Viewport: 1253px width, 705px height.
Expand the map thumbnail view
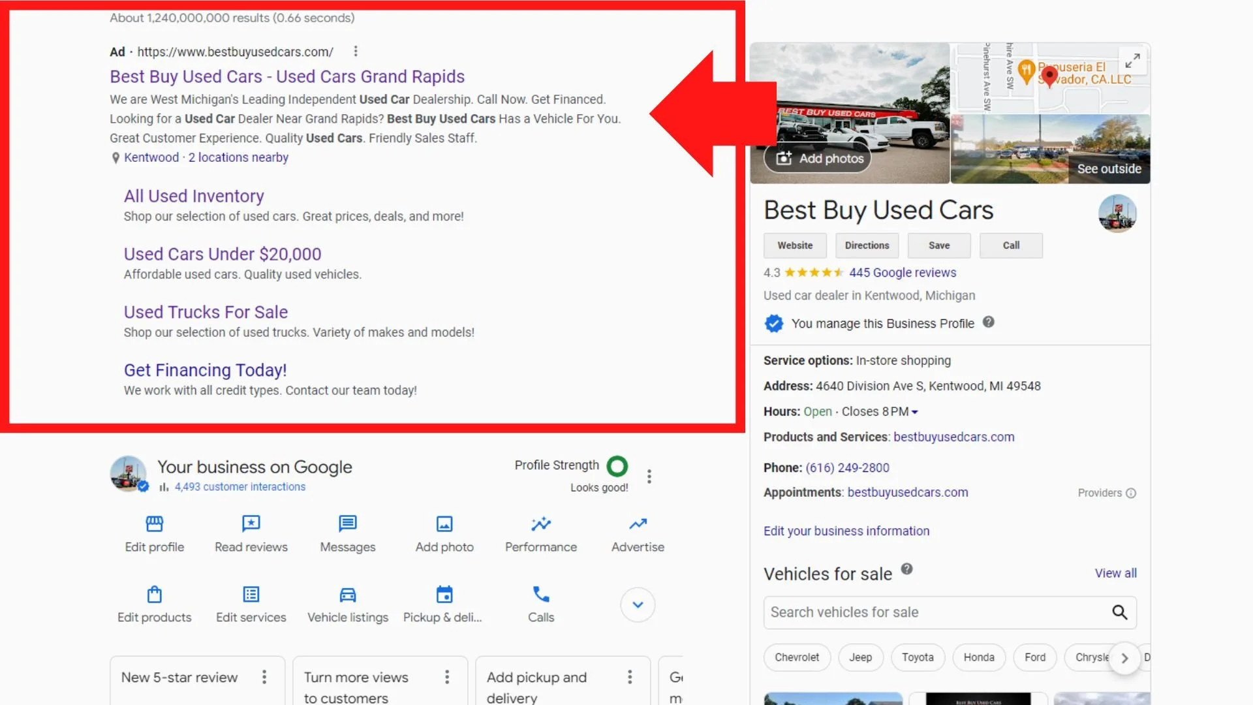pyautogui.click(x=1132, y=61)
